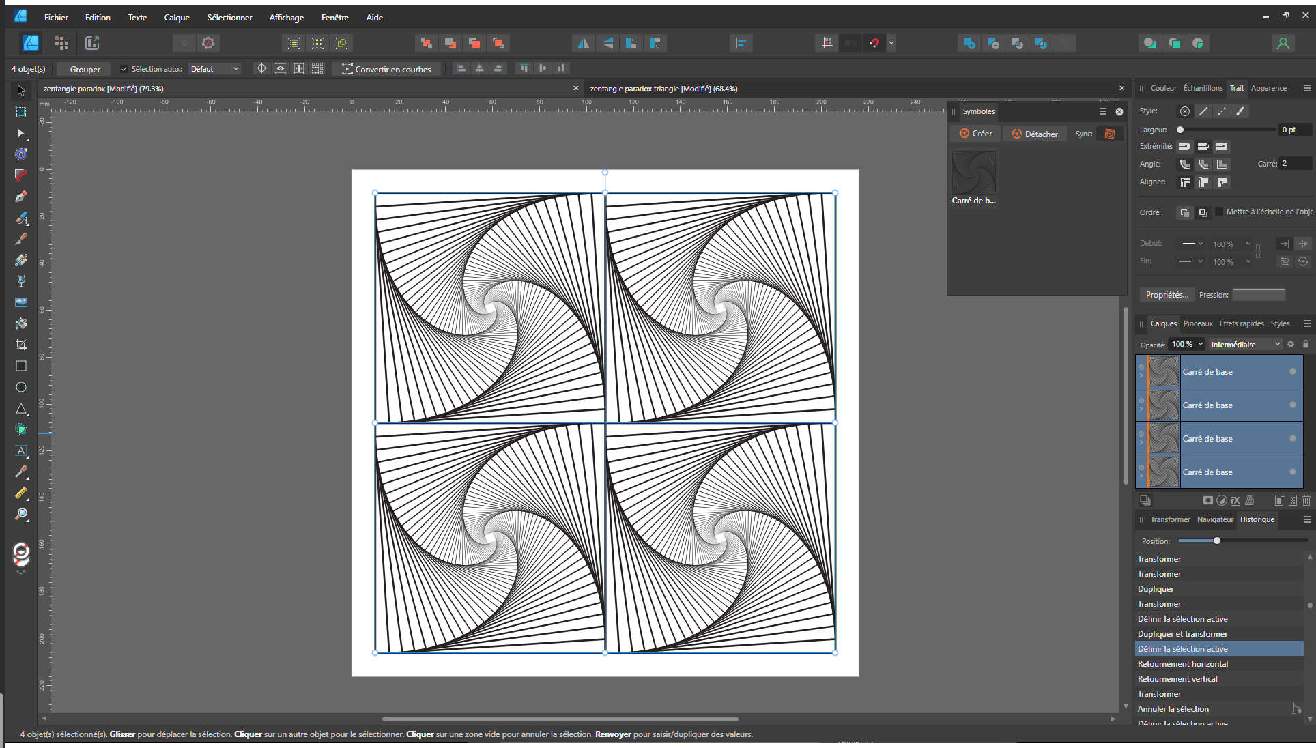
Task: Select the Artistic Text tool
Action: pos(21,450)
